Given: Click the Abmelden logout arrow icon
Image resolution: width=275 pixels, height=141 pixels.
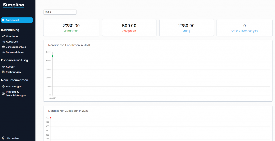Looking at the screenshot, I should click(x=3, y=138).
